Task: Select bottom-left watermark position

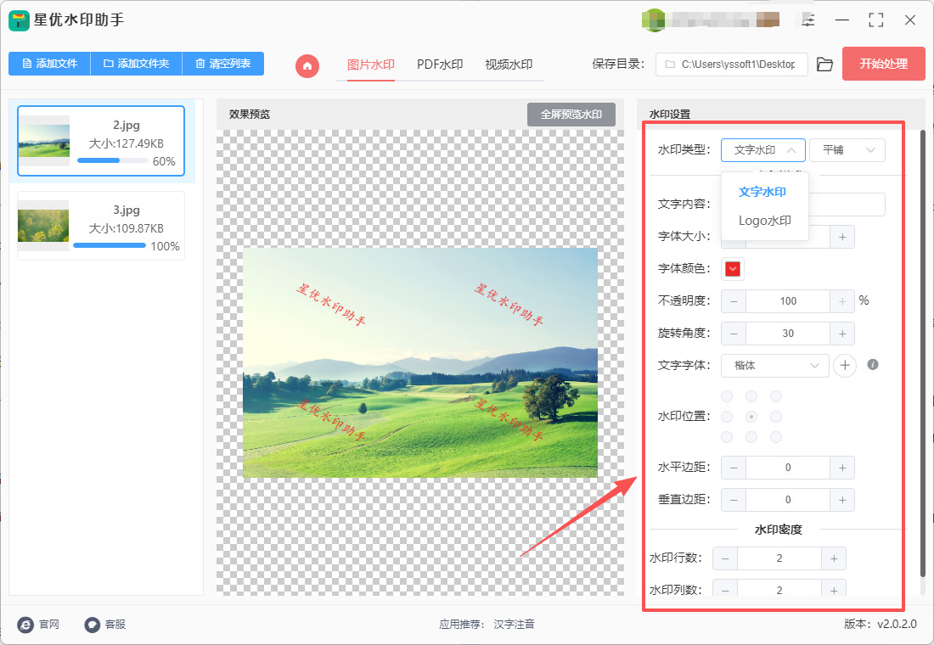Action: (x=727, y=437)
